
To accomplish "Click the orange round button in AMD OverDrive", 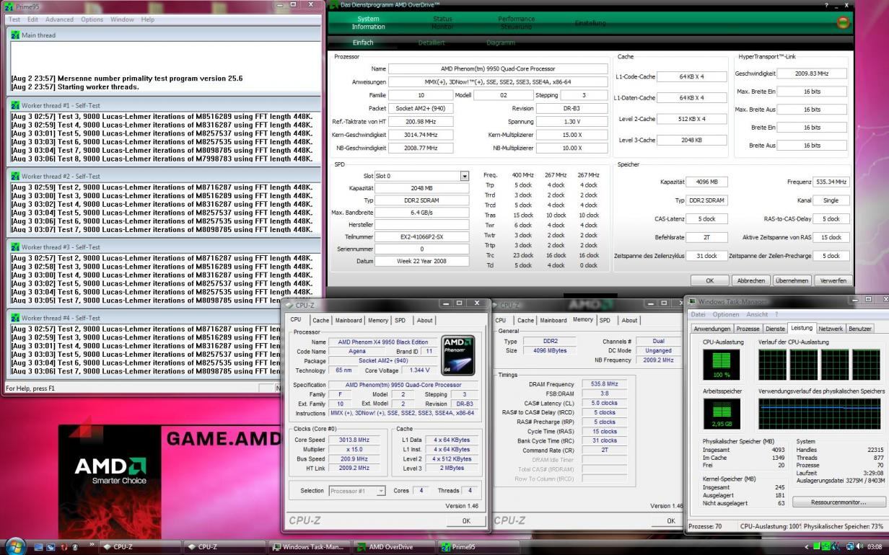I will click(x=843, y=23).
